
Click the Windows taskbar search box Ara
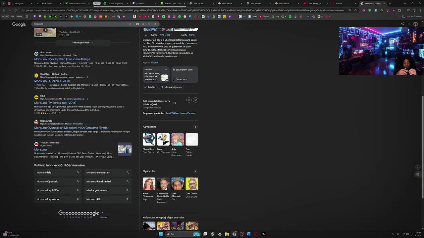(x=183, y=234)
